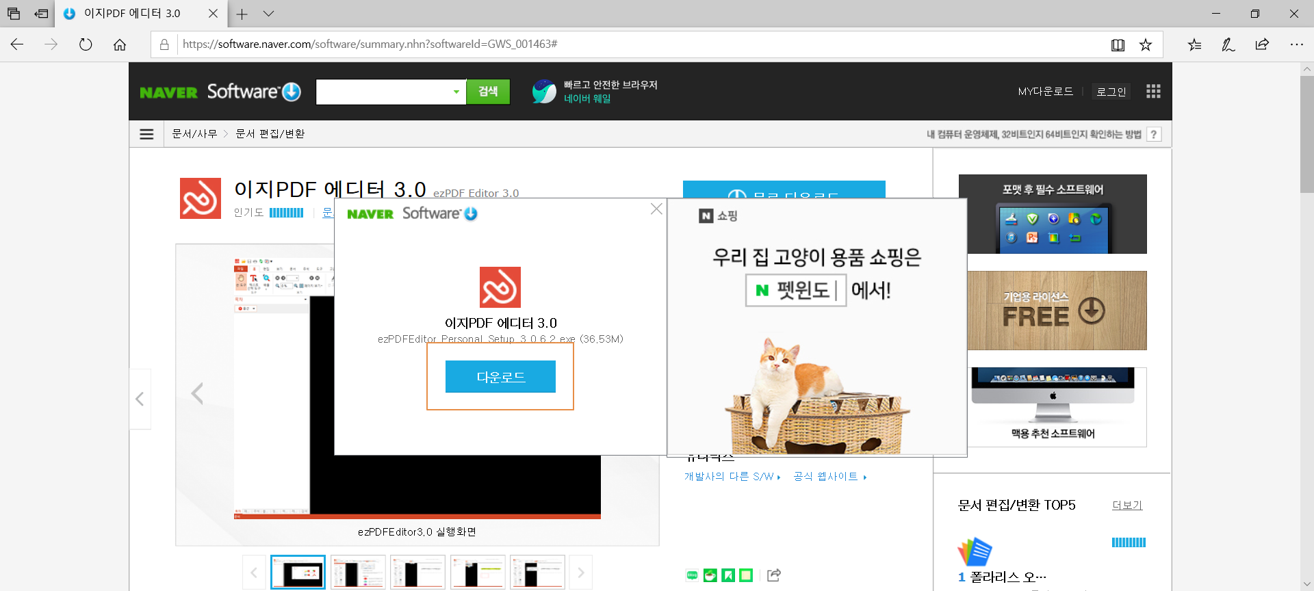The image size is (1314, 591).
Task: Click the 로그인 button
Action: [x=1111, y=92]
